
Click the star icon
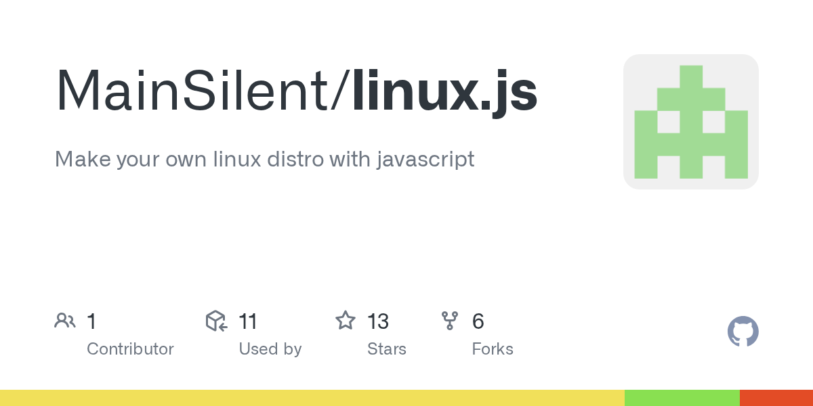346,321
